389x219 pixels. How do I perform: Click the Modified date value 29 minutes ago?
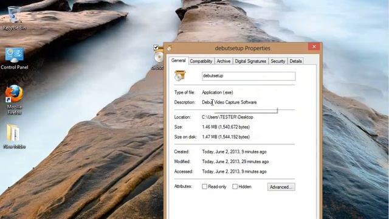(x=235, y=162)
